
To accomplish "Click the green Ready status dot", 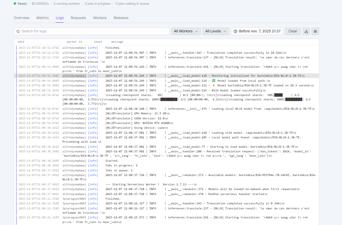I will [x=15, y=4].
